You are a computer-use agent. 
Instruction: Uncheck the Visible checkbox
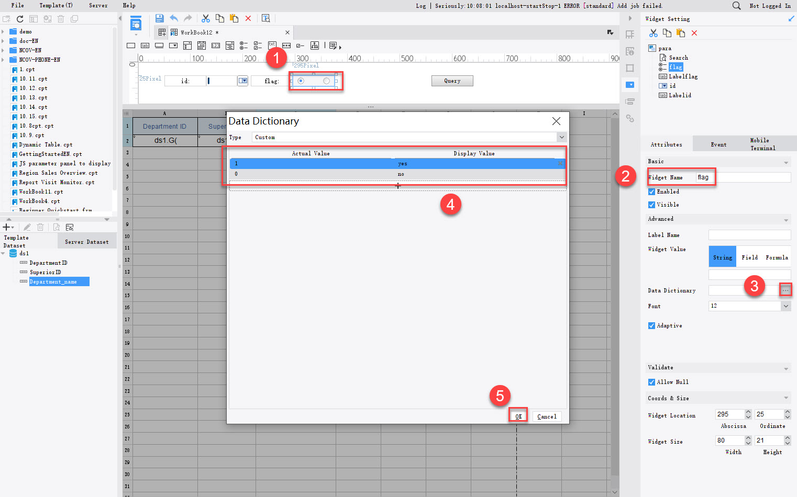pos(651,205)
